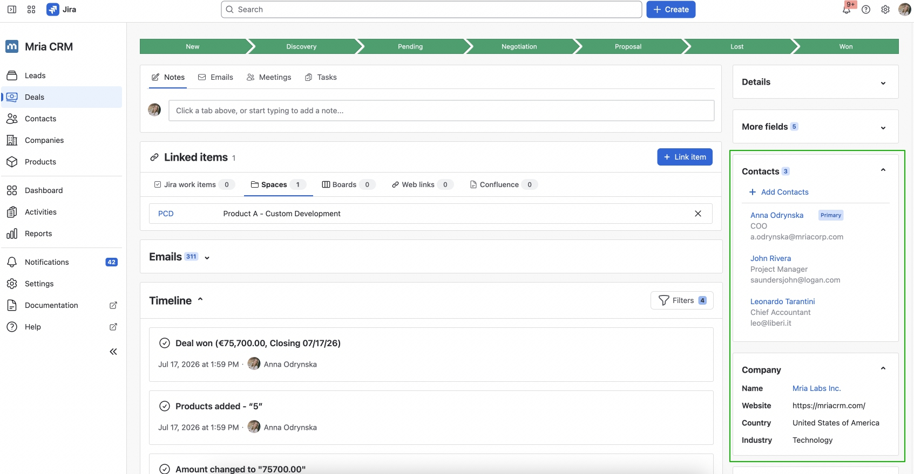This screenshot has width=914, height=474.
Task: Collapse the Company panel
Action: [x=883, y=368]
